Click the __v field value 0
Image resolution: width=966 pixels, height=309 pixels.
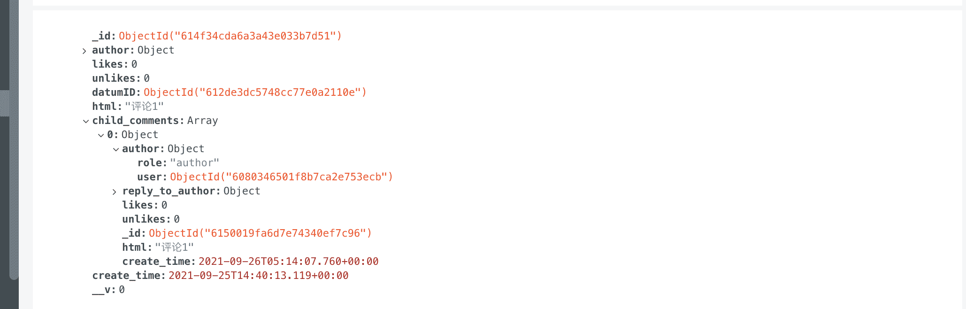122,290
